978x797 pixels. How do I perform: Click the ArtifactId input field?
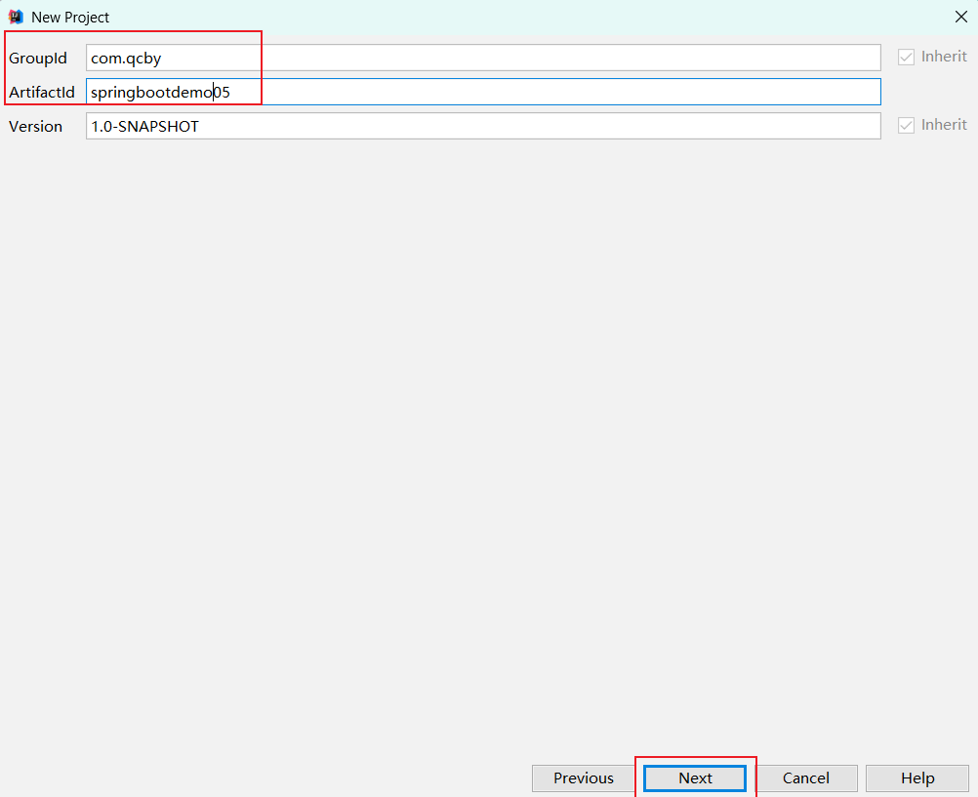[483, 92]
